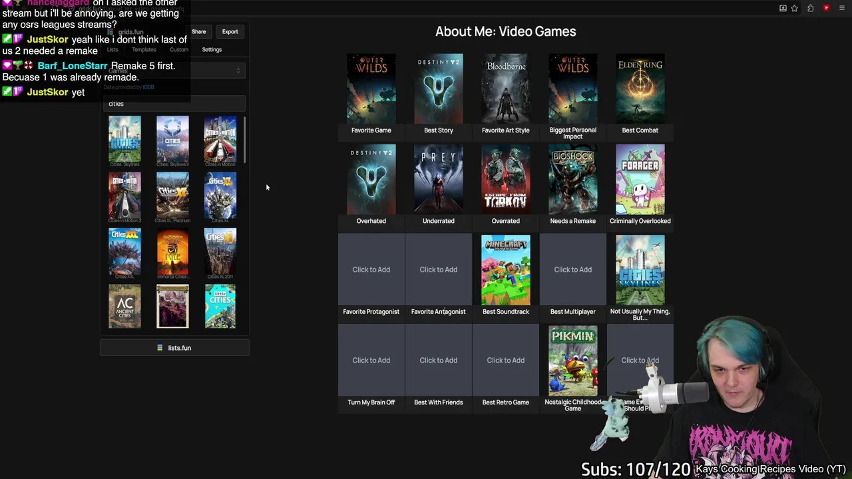The width and height of the screenshot is (852, 479).
Task: Select Cities XL 2011 search result
Action: pos(220,253)
